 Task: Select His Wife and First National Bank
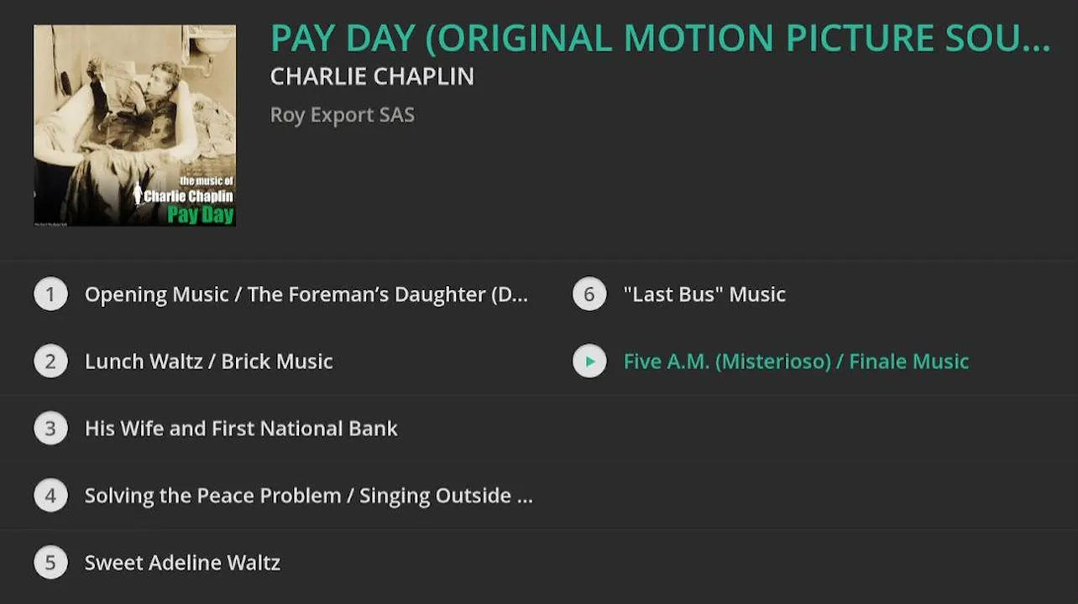point(241,429)
